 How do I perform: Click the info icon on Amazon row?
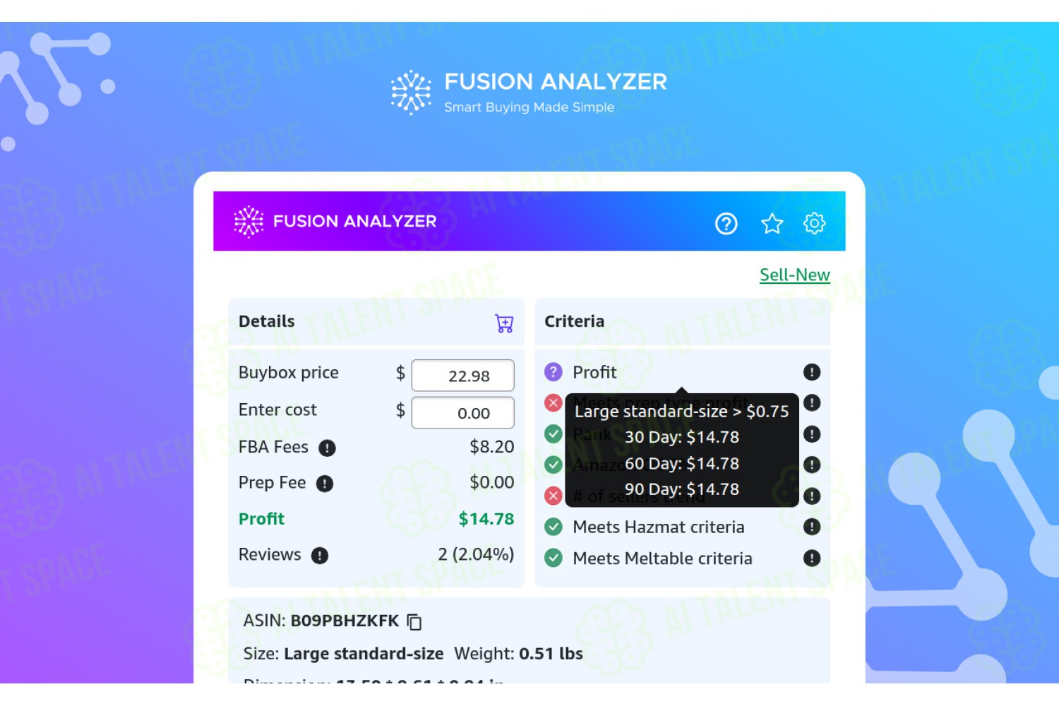(812, 465)
